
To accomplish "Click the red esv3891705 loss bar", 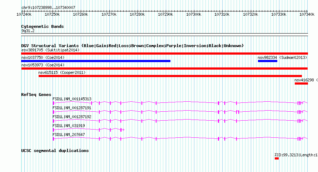I will (164, 54).
